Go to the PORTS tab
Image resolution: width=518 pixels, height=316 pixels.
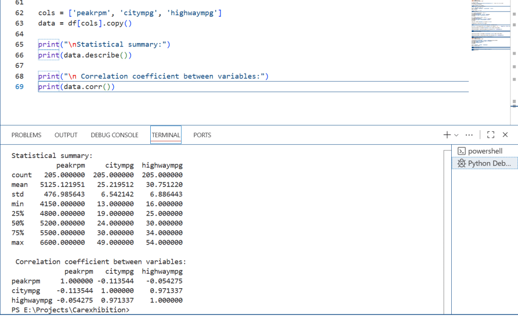[202, 135]
